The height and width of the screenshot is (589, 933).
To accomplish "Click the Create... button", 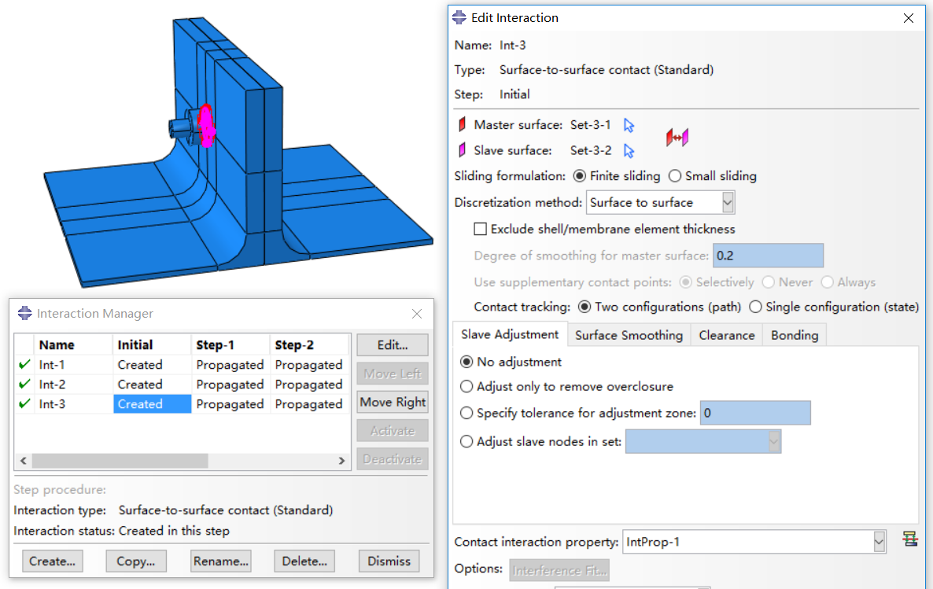I will tap(53, 561).
